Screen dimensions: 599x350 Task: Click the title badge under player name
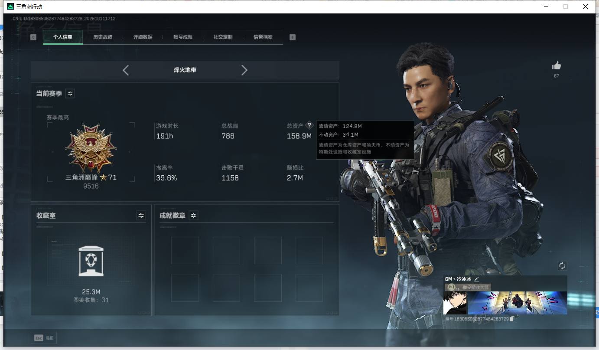(468, 287)
